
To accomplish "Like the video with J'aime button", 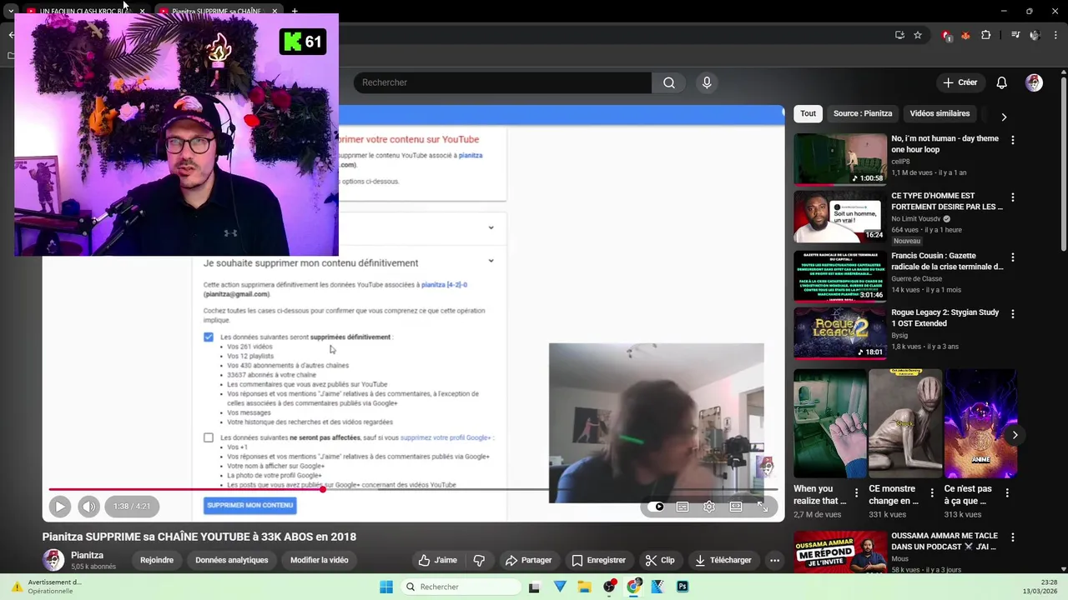I will (x=438, y=560).
